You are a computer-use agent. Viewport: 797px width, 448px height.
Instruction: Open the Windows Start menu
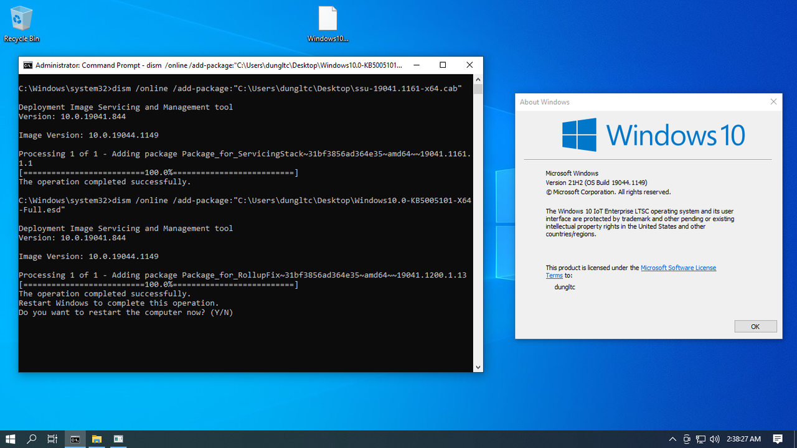[x=10, y=439]
